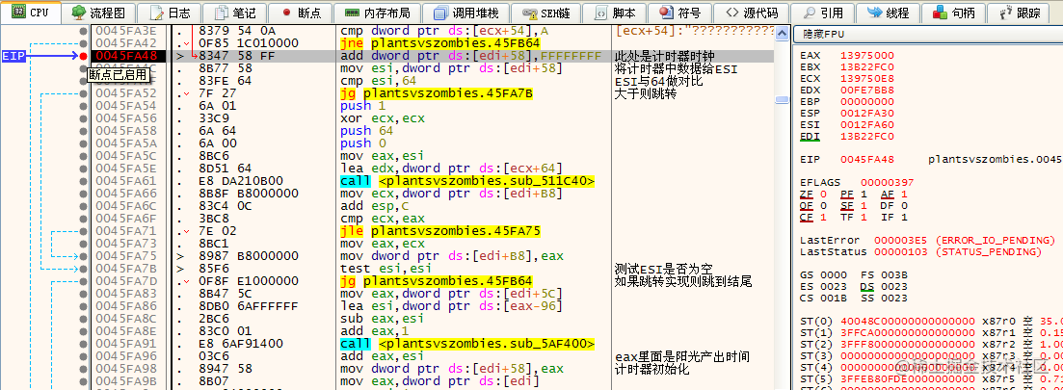Open the 句柄 handles tab
1063x390 pixels.
click(x=953, y=13)
